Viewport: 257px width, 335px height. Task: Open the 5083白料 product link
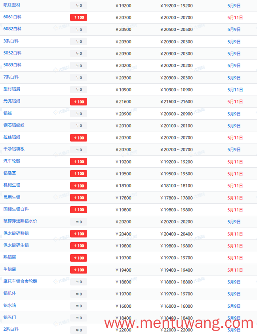(x=12, y=65)
